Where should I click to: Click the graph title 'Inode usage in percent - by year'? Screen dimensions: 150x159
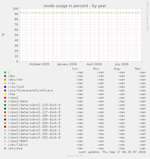click(75, 6)
